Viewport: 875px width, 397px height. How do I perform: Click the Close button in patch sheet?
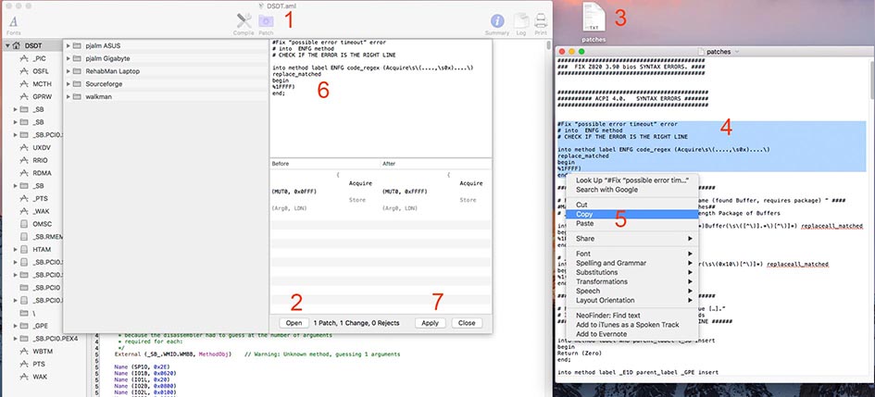point(467,323)
